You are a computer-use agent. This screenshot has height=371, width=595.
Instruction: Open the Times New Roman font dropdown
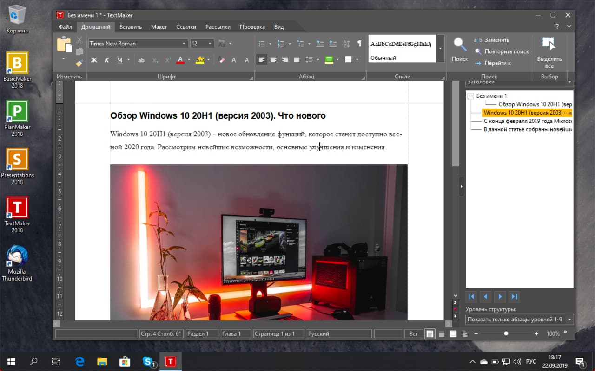[x=184, y=44]
